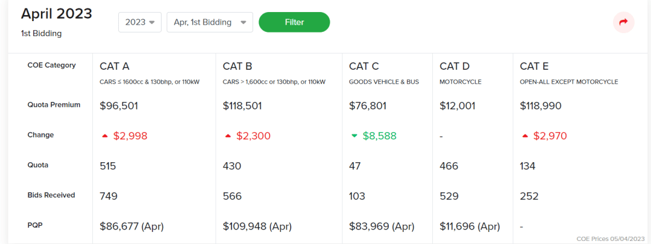This screenshot has height=244, width=651.
Task: Select the CAT B column header
Action: [237, 66]
